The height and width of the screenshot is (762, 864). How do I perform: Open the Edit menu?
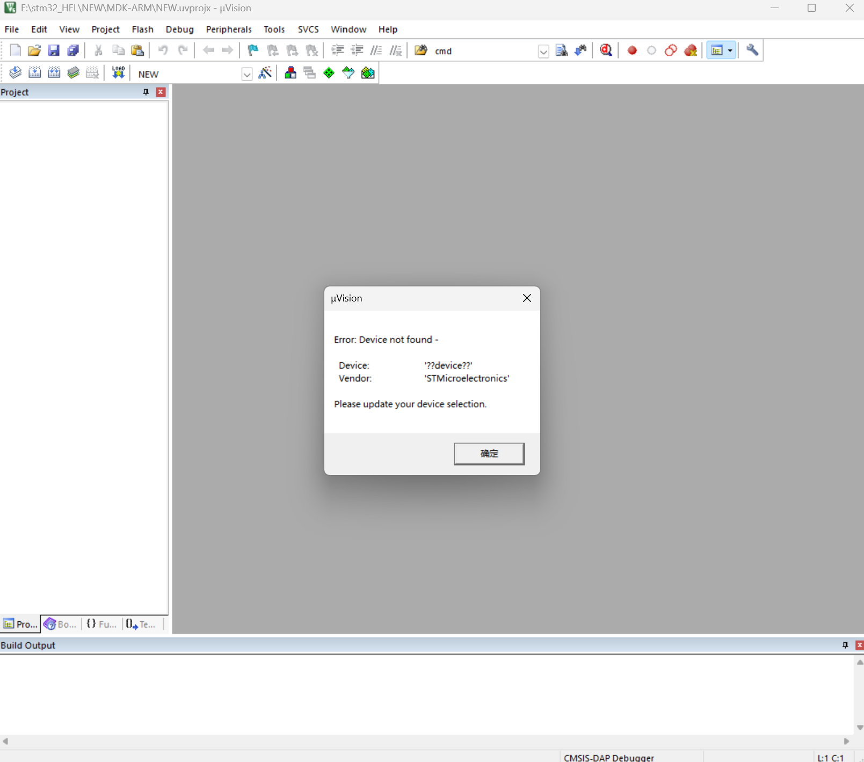click(39, 29)
